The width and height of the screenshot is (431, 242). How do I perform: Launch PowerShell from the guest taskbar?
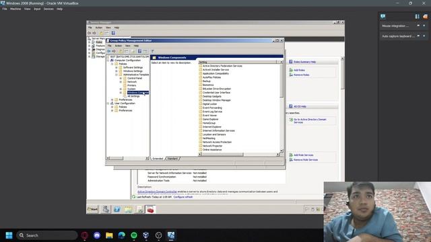pyautogui.click(x=117, y=209)
